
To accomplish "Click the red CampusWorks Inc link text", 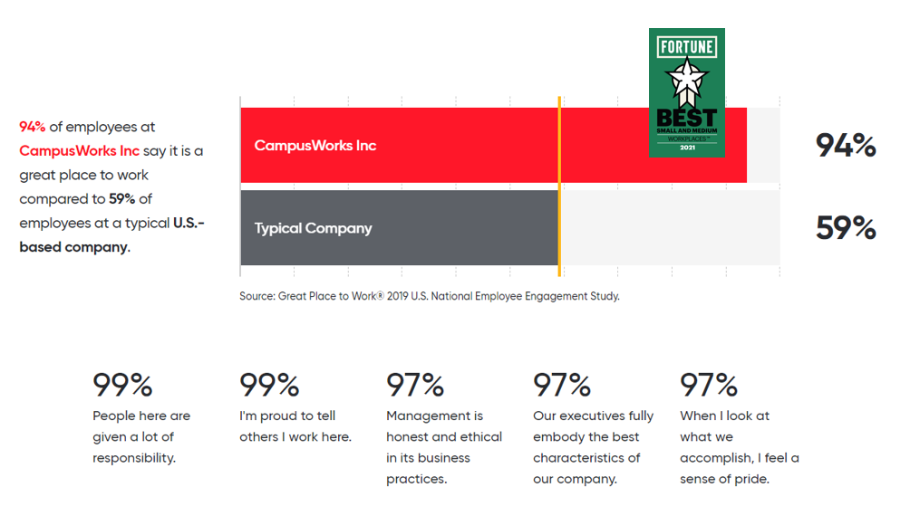I will [79, 151].
